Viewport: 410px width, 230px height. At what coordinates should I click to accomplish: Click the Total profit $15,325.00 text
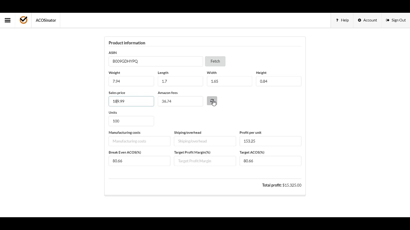pos(282,185)
